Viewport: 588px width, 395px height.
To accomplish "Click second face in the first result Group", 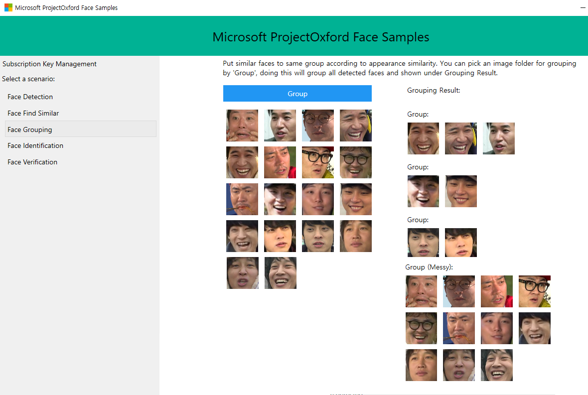I will point(461,138).
